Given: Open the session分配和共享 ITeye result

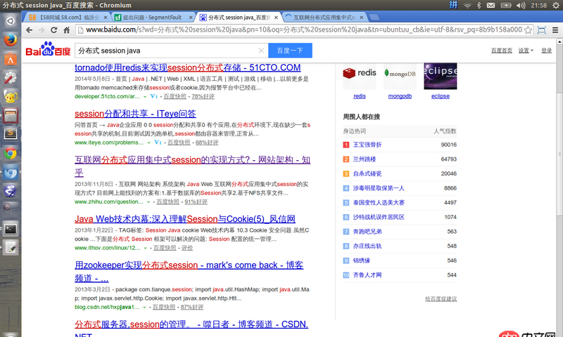Looking at the screenshot, I should (x=135, y=114).
